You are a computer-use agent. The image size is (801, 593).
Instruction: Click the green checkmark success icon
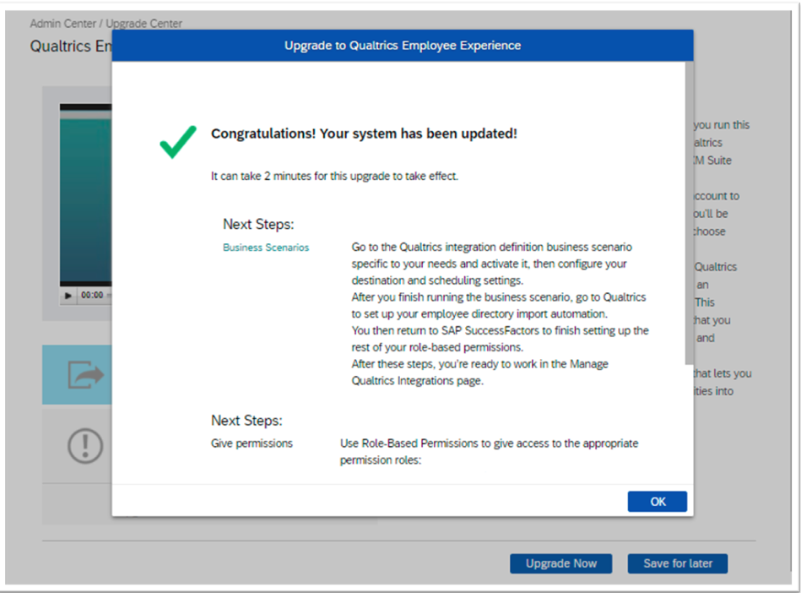coord(178,142)
